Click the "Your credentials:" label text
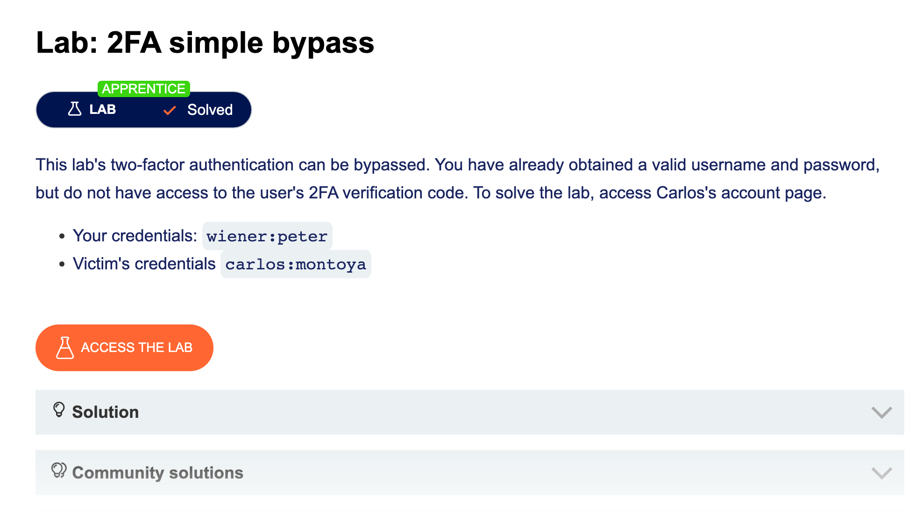 [135, 236]
